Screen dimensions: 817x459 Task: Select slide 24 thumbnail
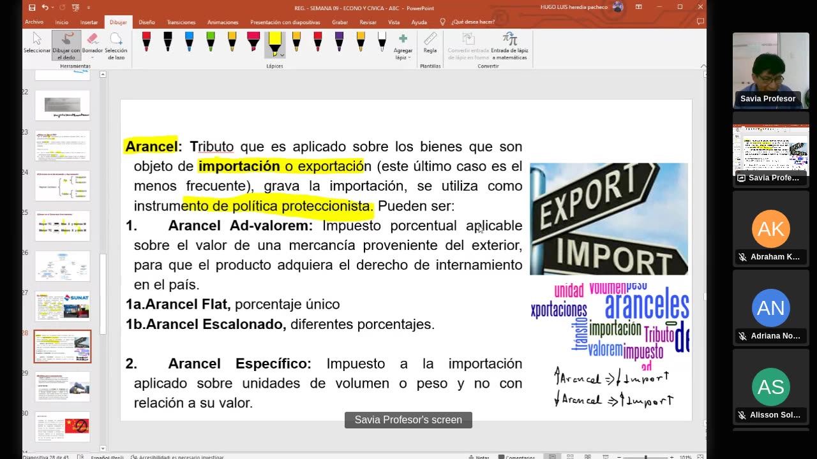(63, 186)
